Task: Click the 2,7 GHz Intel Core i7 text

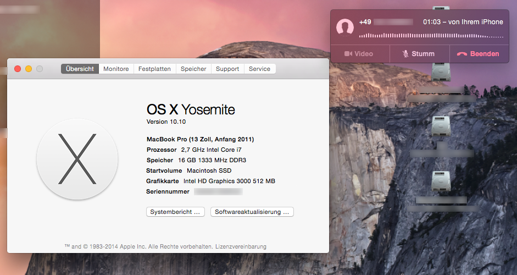Action: pos(211,150)
